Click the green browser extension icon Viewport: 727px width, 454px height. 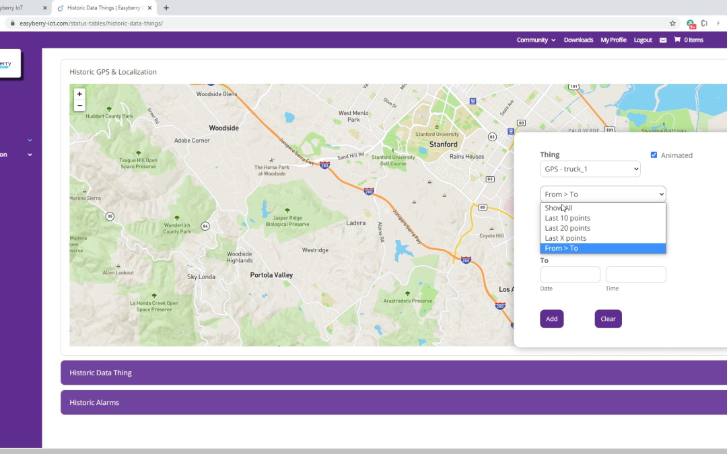click(691, 24)
